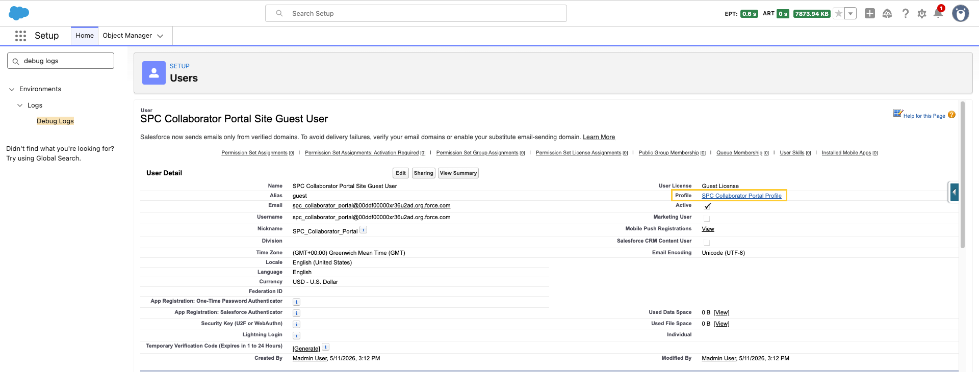
Task: Click the Quick Find box containing debug logs
Action: (61, 61)
